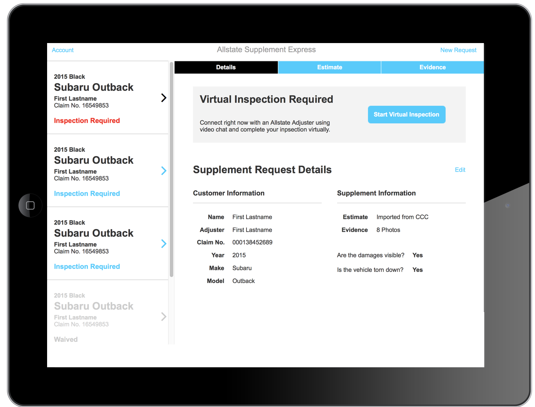The width and height of the screenshot is (535, 407).
Task: Click the Start Virtual Inspection button
Action: (407, 114)
